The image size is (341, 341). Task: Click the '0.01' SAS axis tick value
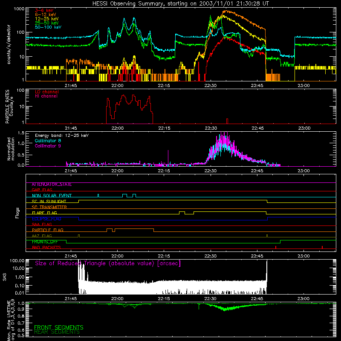click(x=20, y=293)
